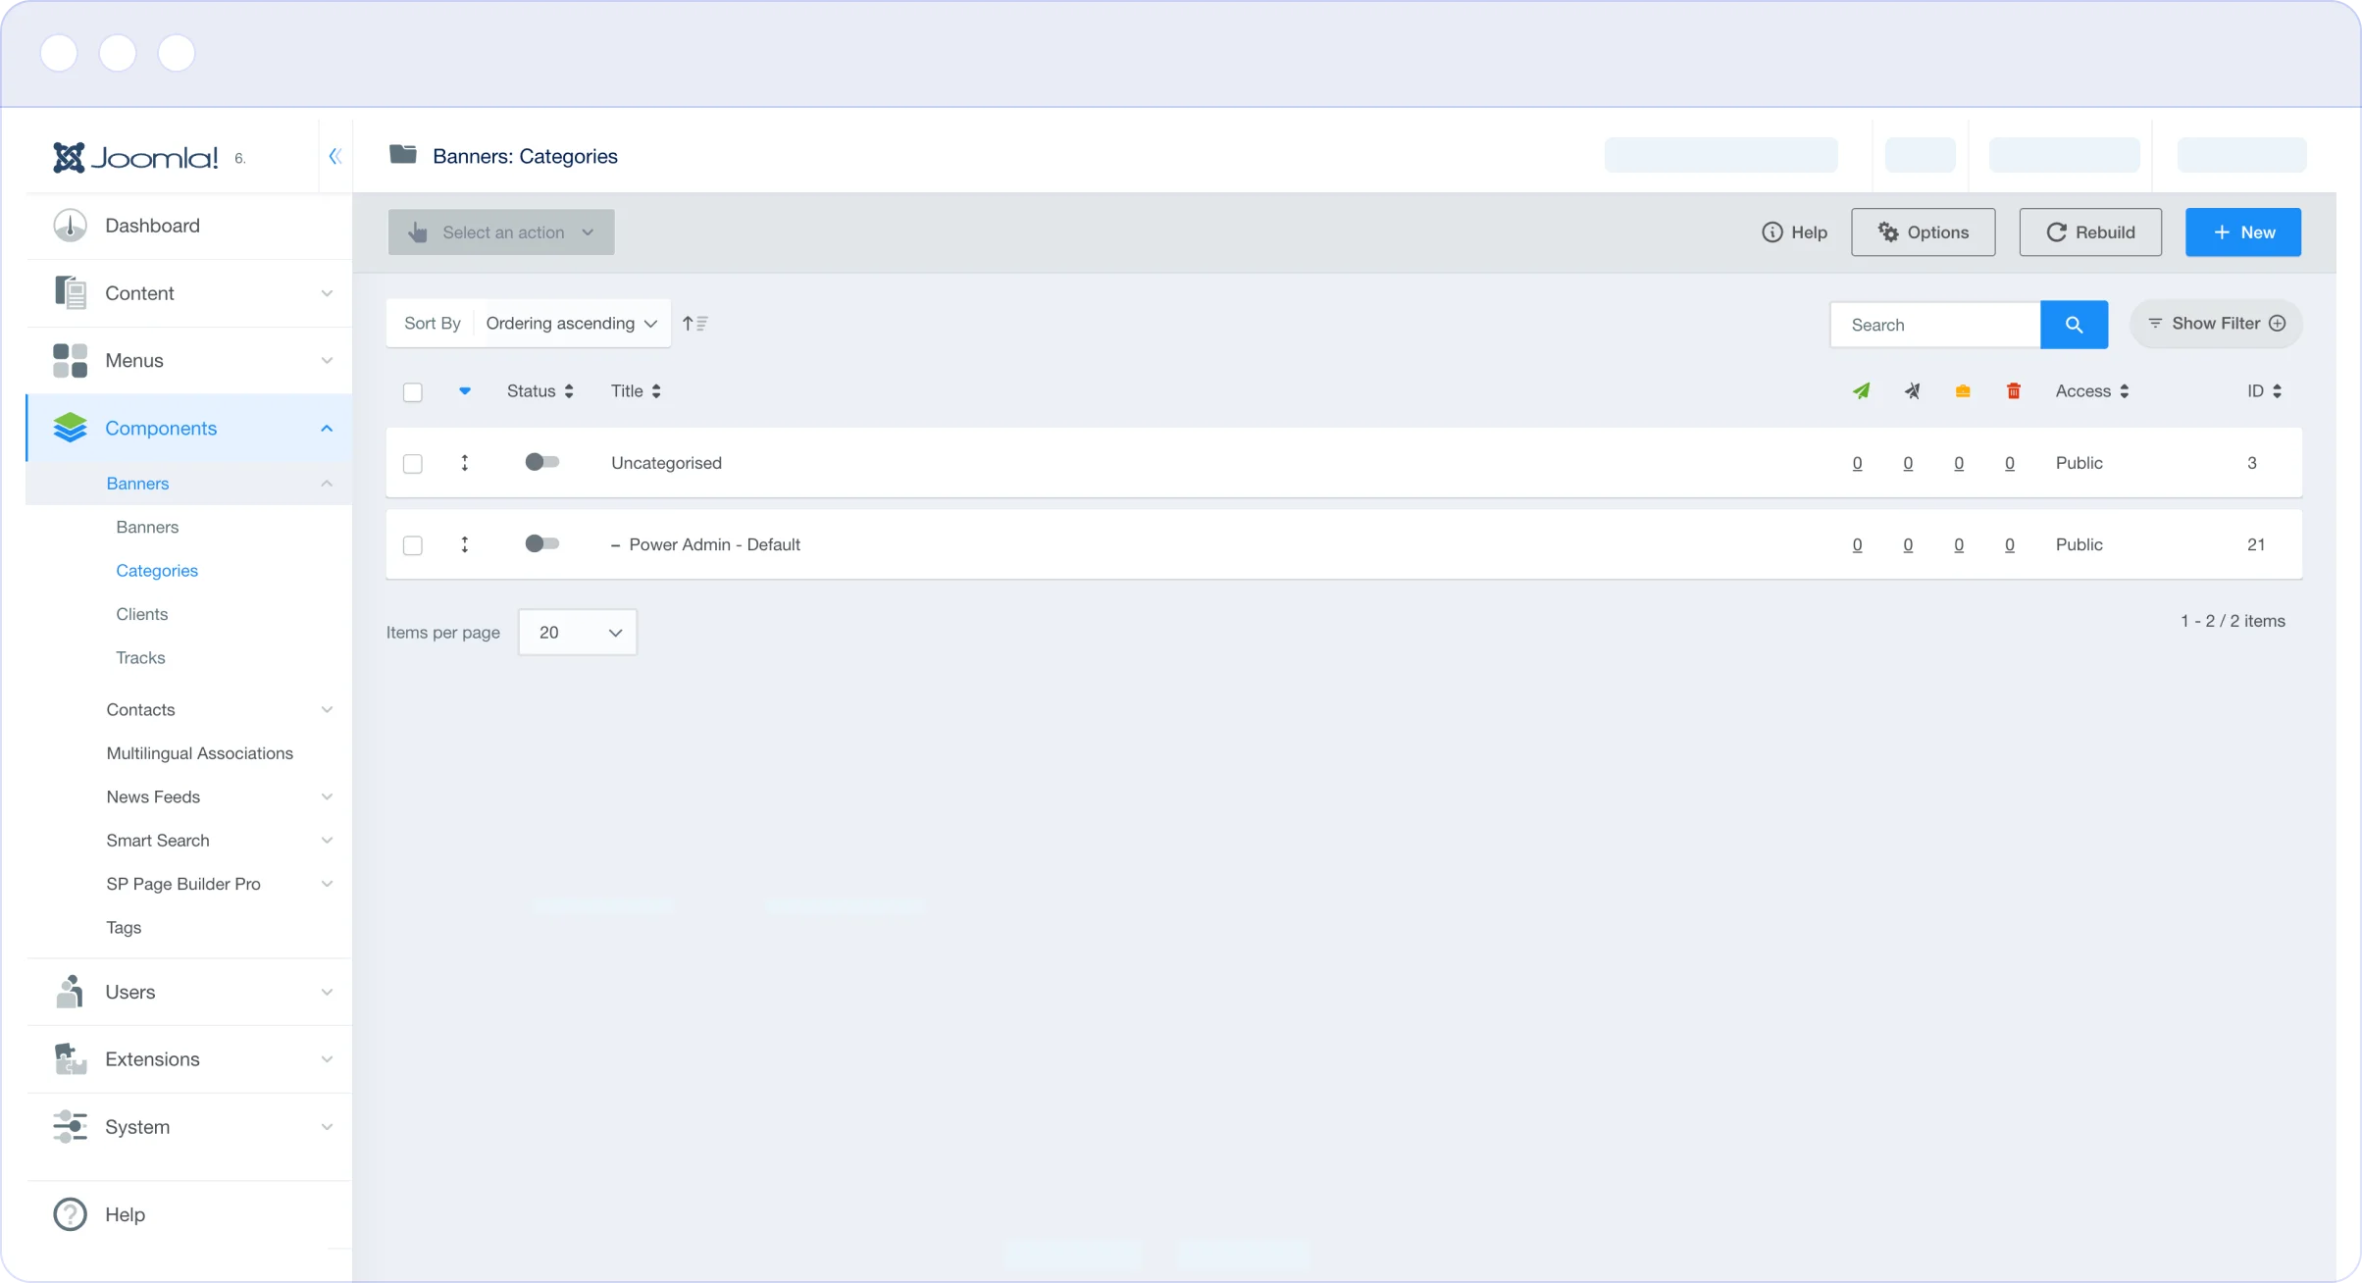This screenshot has height=1283, width=2362.
Task: Tick the select-all checkbox in header
Action: click(x=413, y=392)
